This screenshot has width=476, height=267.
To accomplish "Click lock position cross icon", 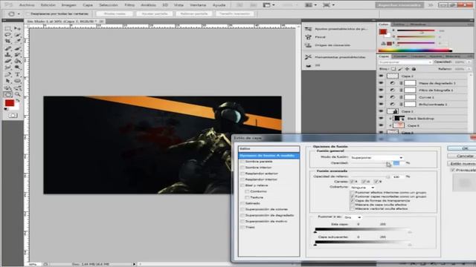I will pyautogui.click(x=407, y=69).
